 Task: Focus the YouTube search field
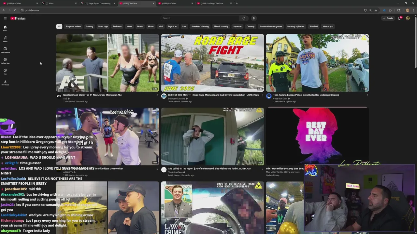[200, 18]
